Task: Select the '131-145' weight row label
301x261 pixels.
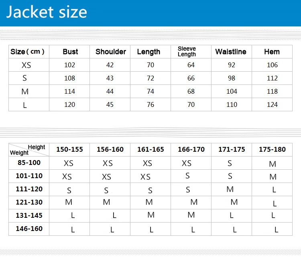Action: (29, 215)
